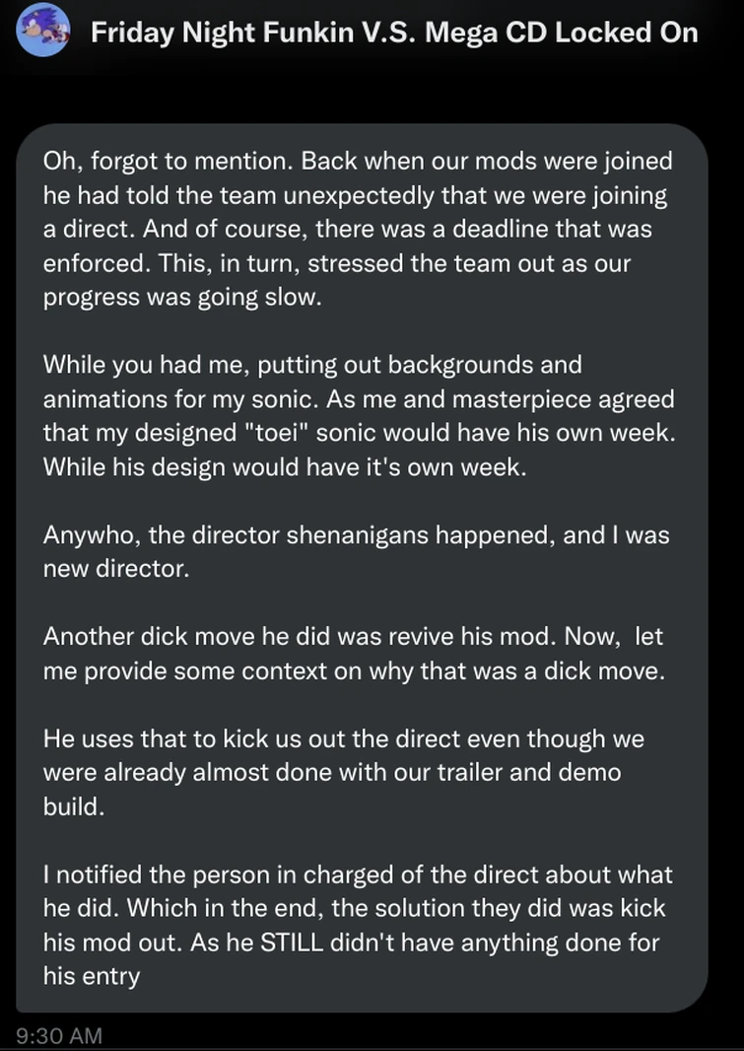Click the 9:30 AM message timestamp
744x1051 pixels.
click(59, 1035)
